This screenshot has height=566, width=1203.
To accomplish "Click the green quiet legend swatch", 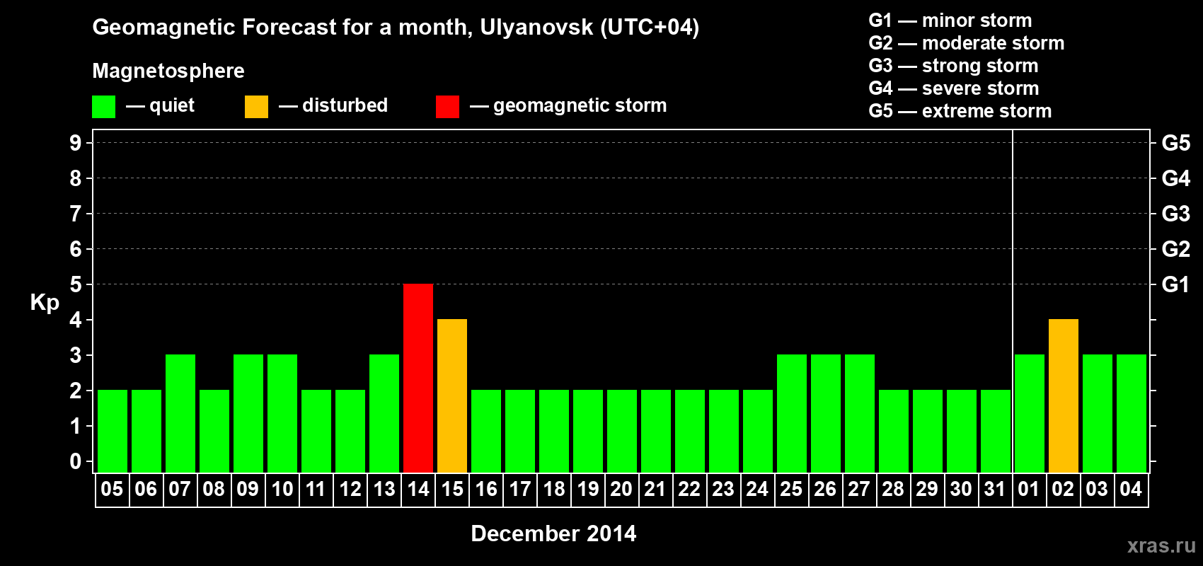I will (x=103, y=107).
